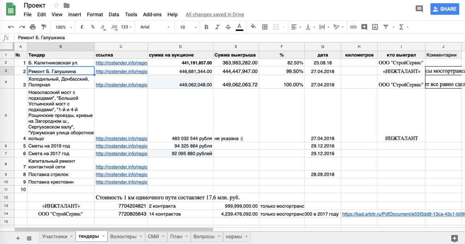Click the Merge cells icon
The image size is (465, 244).
coord(276,27)
